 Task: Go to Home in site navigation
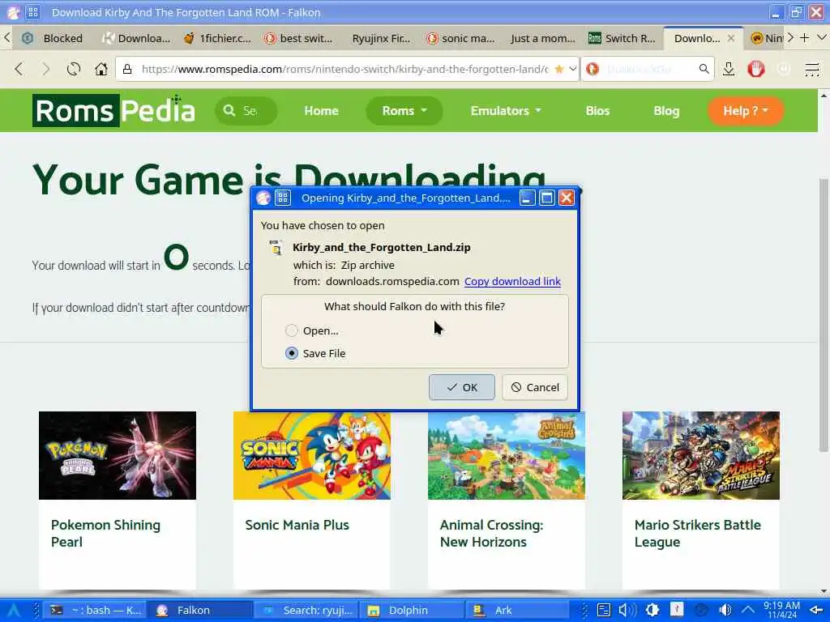[x=321, y=110]
